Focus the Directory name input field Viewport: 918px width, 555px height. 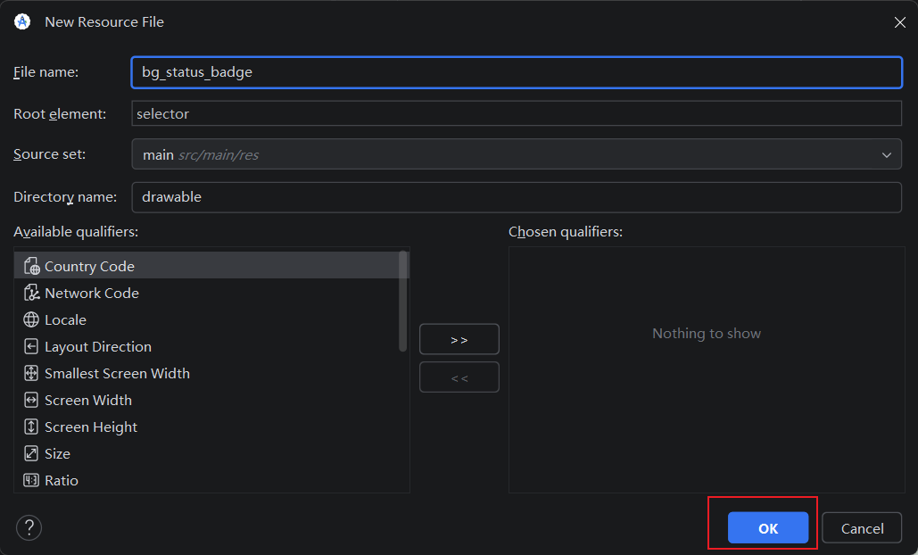pyautogui.click(x=517, y=197)
